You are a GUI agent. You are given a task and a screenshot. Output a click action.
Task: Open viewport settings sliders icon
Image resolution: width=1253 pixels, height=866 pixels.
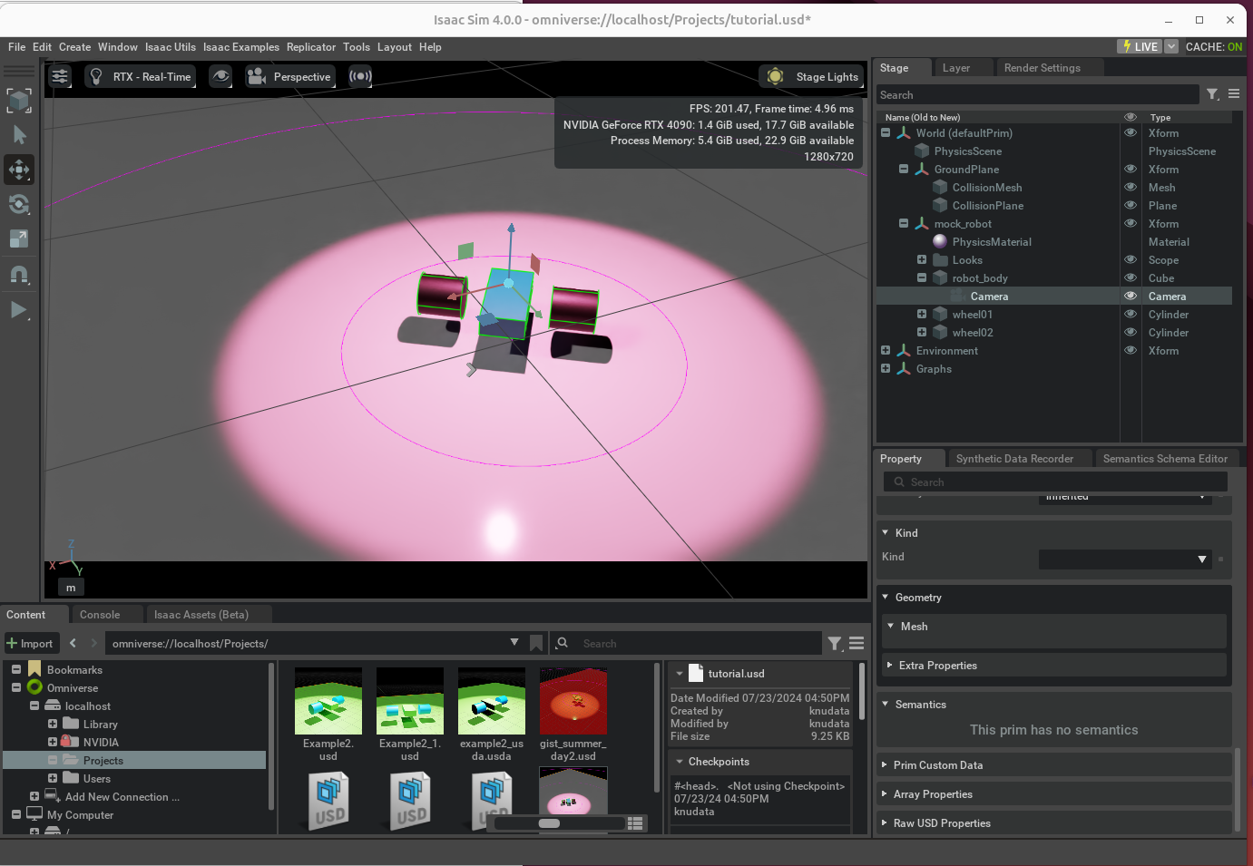60,76
